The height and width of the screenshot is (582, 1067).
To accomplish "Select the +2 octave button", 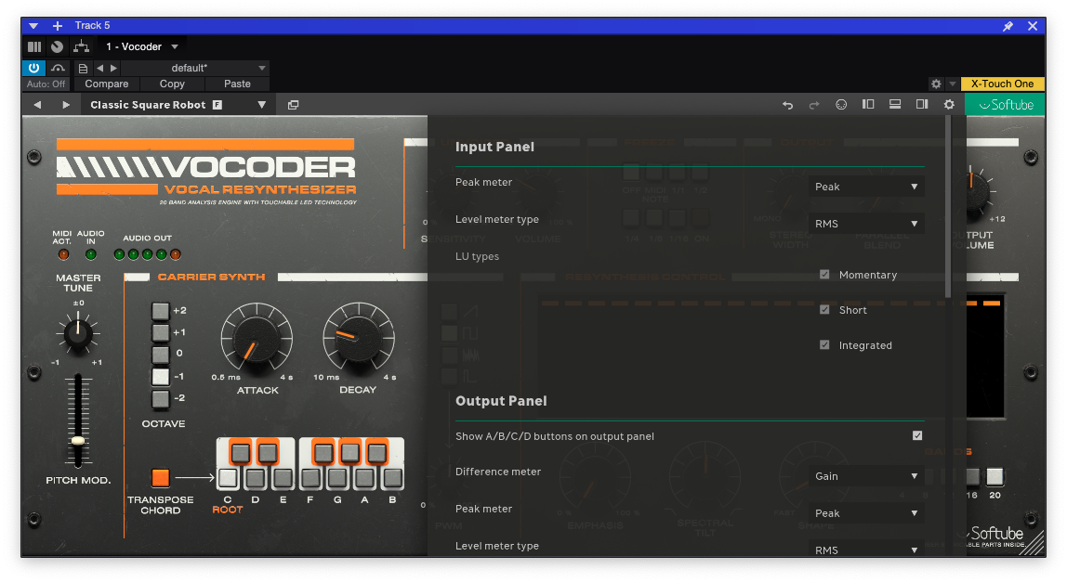I will [x=160, y=311].
